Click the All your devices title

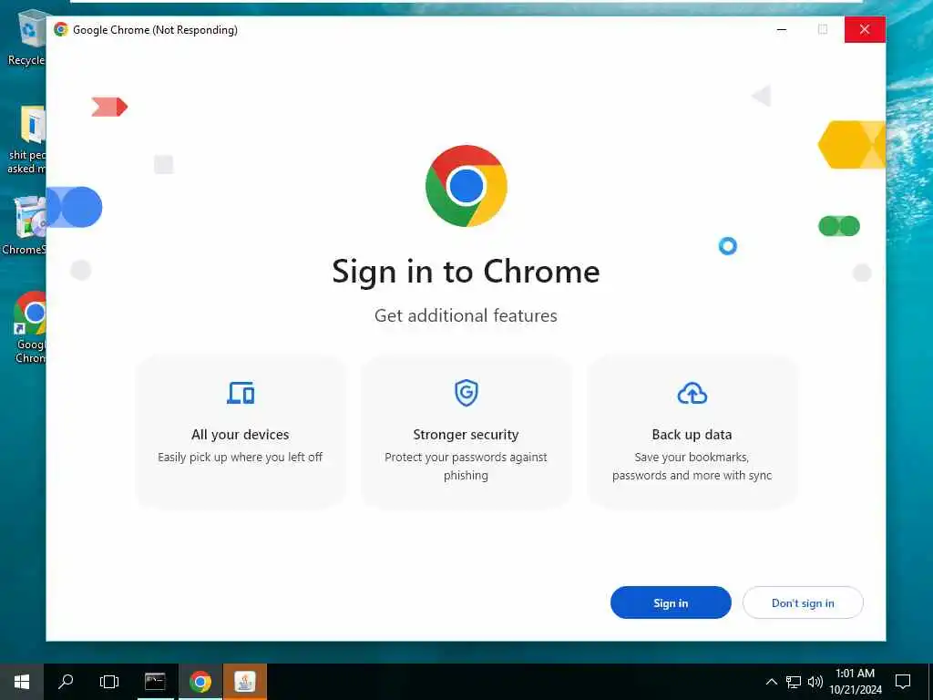click(241, 435)
